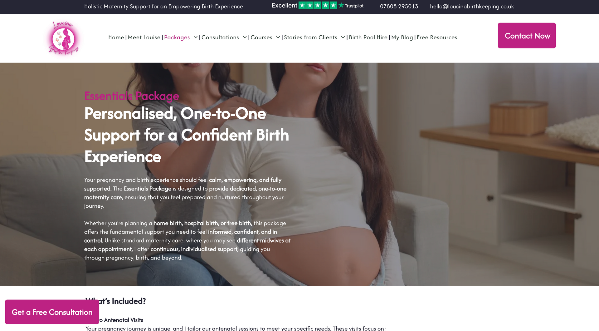Open the Trustpilot star rating badge

[317, 5]
